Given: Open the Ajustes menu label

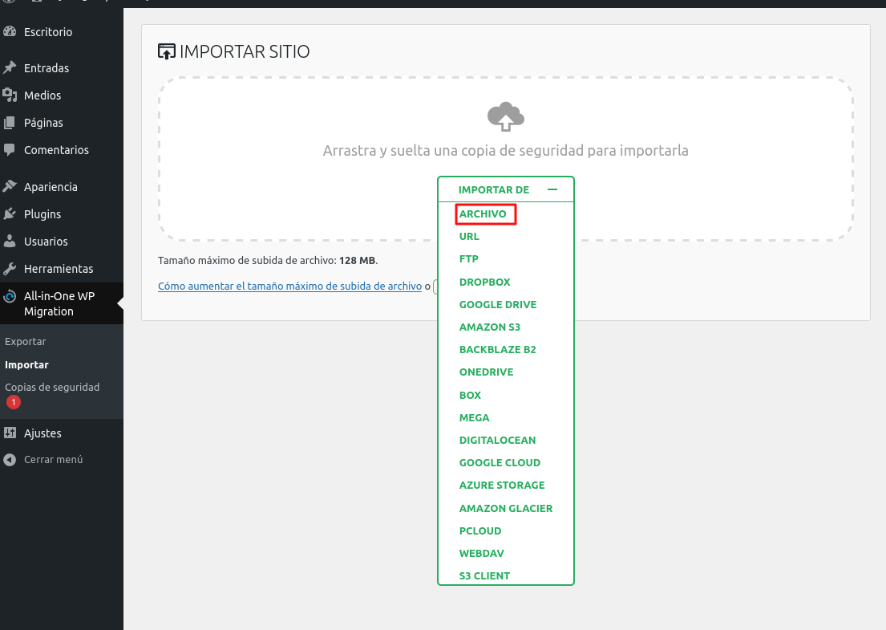Looking at the screenshot, I should tap(43, 433).
